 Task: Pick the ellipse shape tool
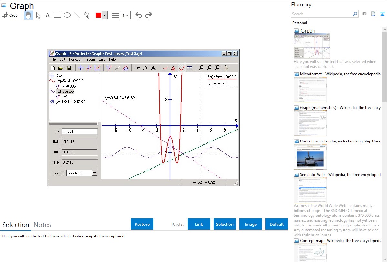pos(67,15)
